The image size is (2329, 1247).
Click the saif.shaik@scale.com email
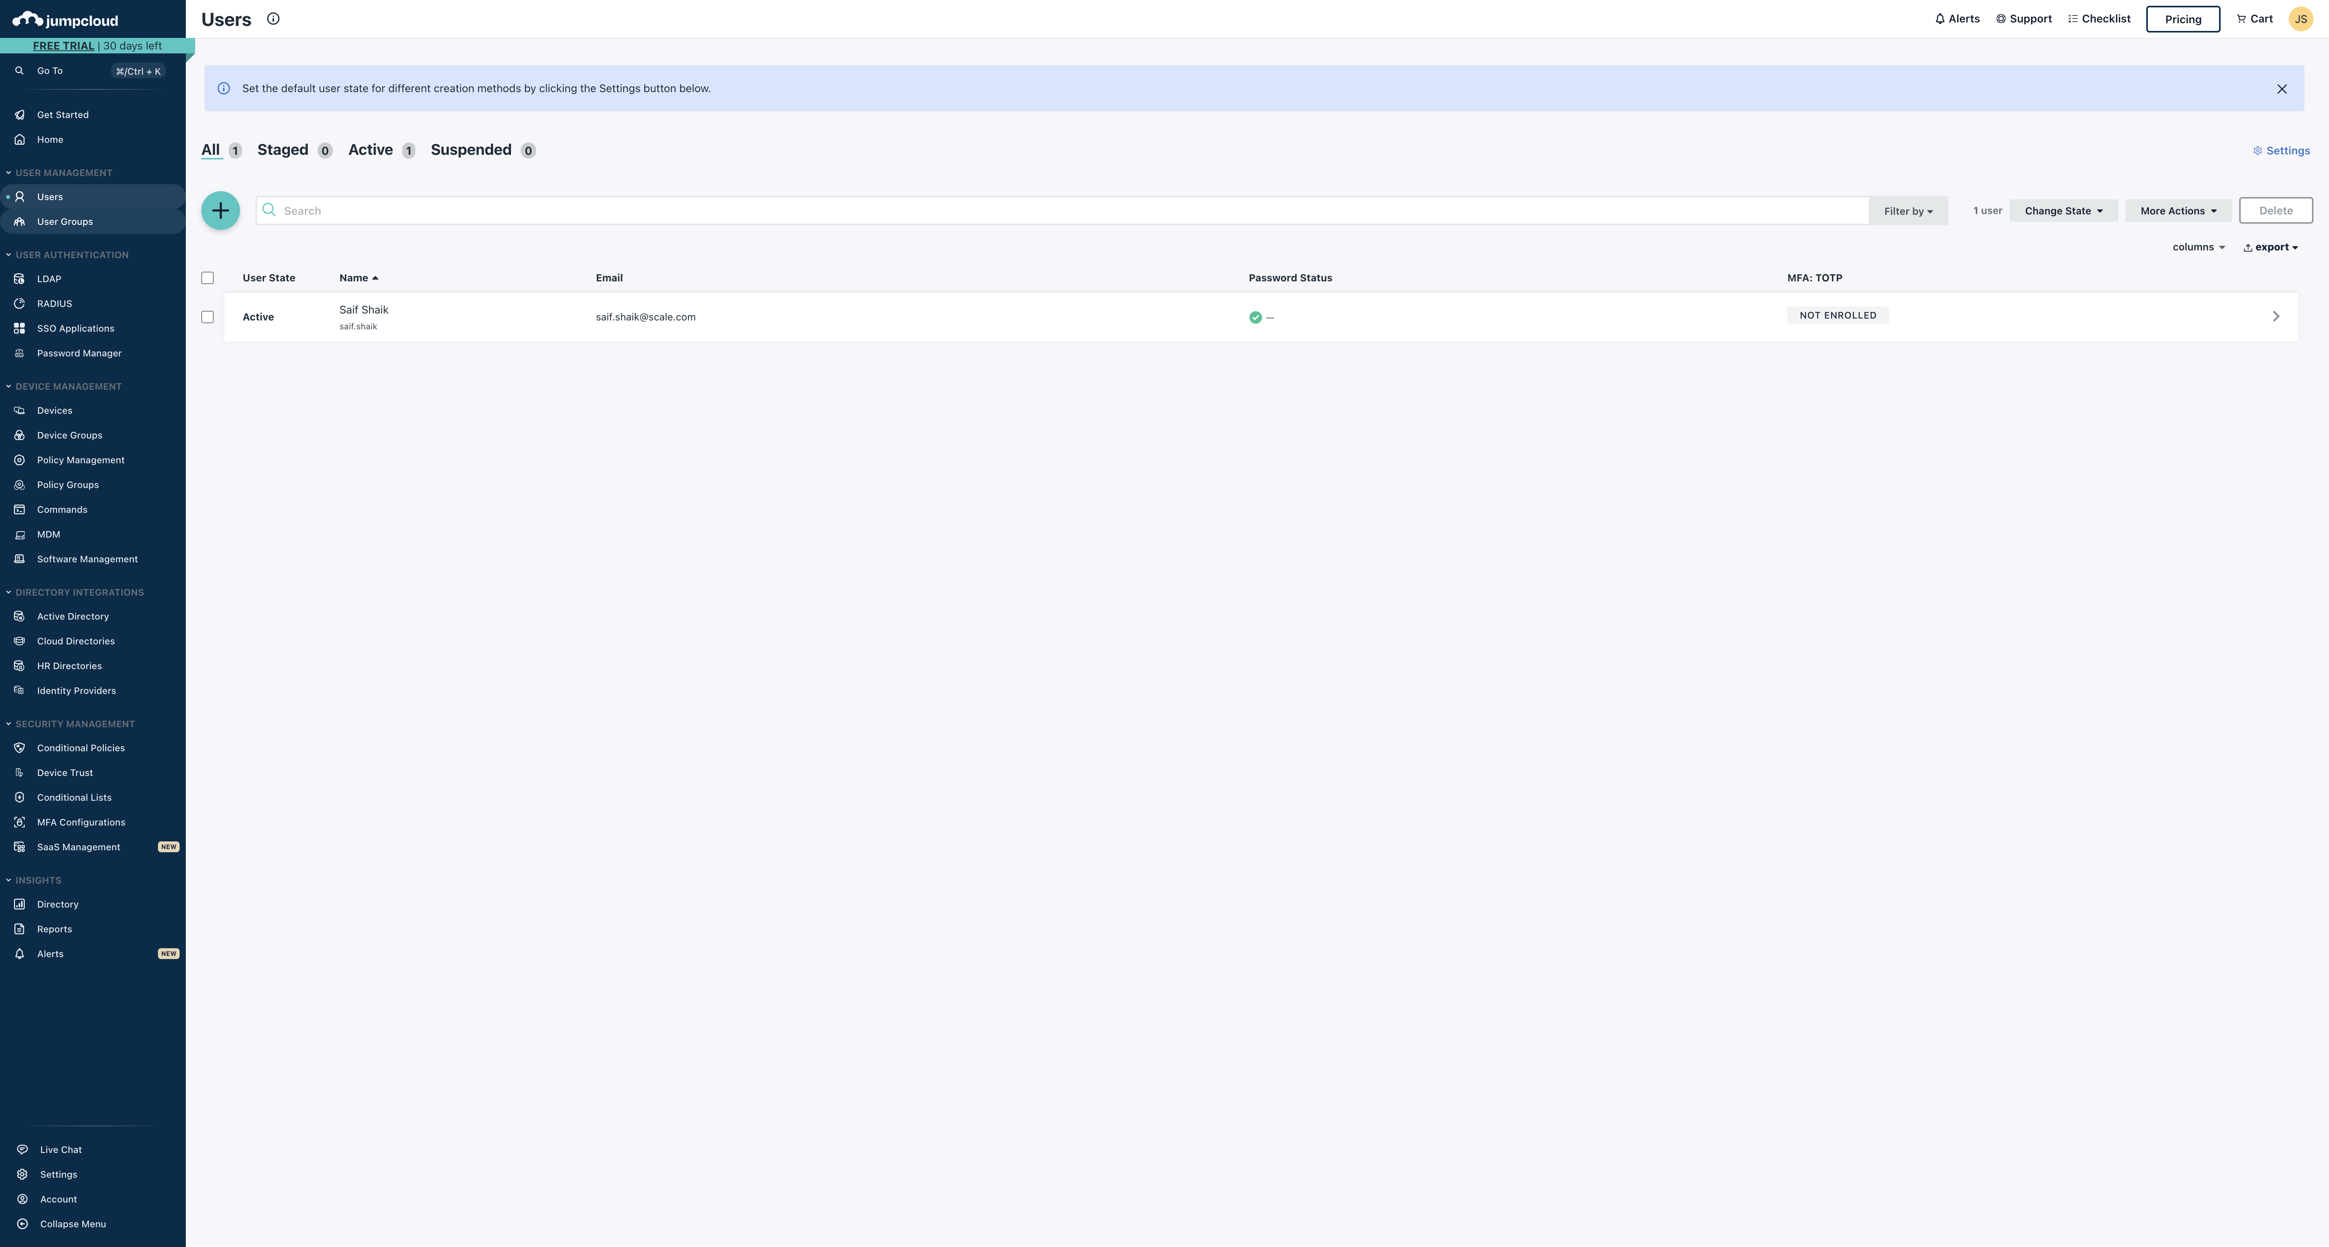(645, 317)
